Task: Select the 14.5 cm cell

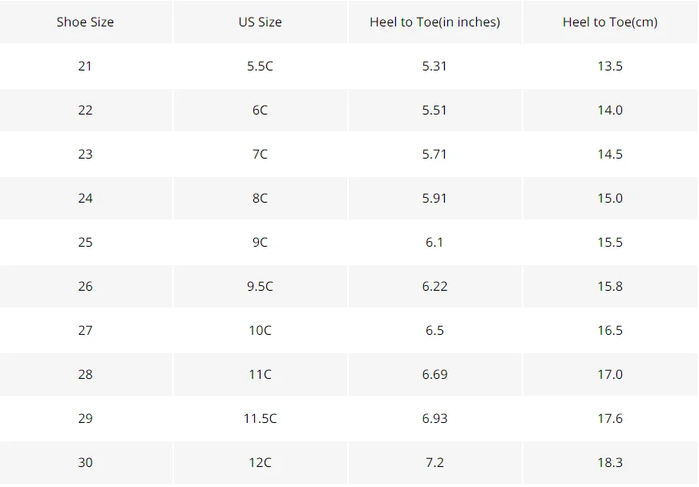Action: (610, 154)
